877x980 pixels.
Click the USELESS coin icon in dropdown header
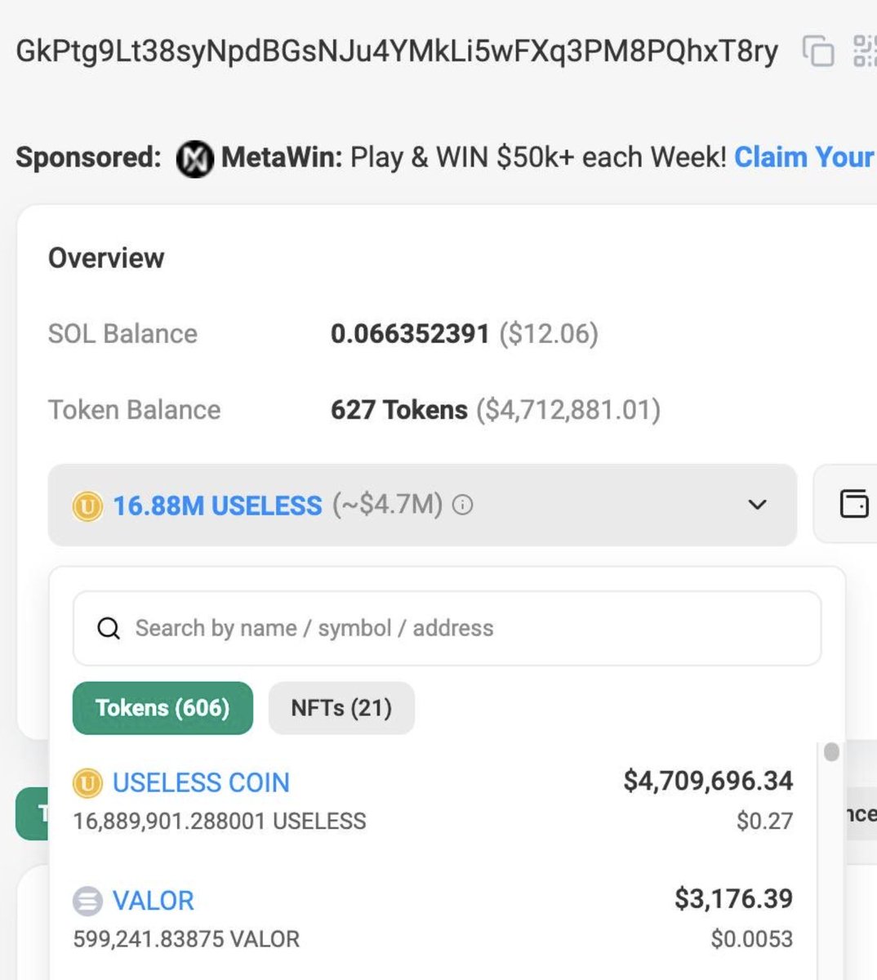87,506
